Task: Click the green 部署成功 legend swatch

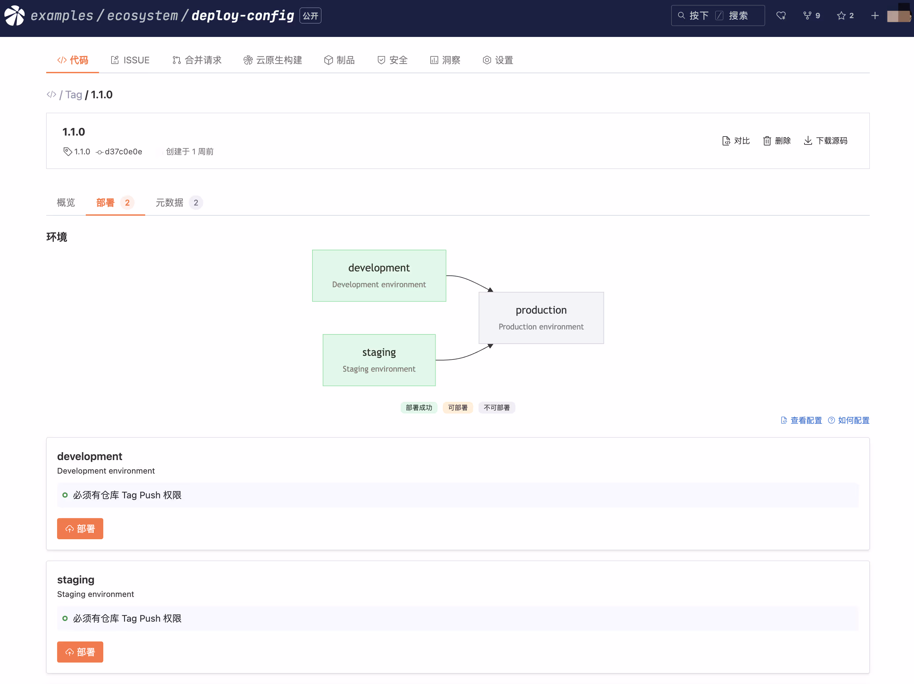Action: pos(419,408)
